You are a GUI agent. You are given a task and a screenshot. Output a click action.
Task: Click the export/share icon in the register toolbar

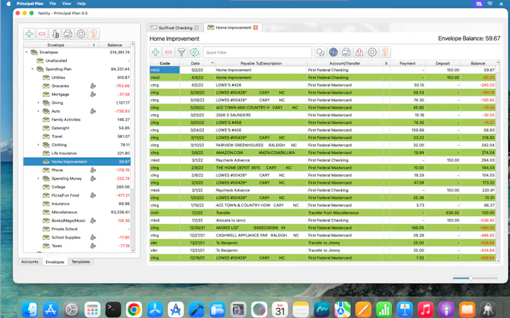360,52
